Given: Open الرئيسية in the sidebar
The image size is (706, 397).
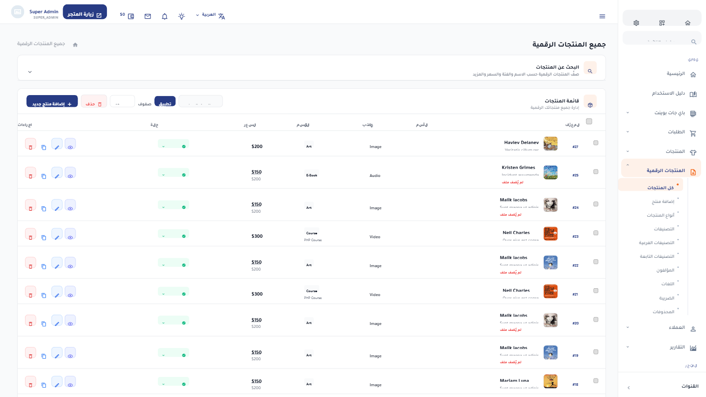Looking at the screenshot, I should pyautogui.click(x=661, y=74).
